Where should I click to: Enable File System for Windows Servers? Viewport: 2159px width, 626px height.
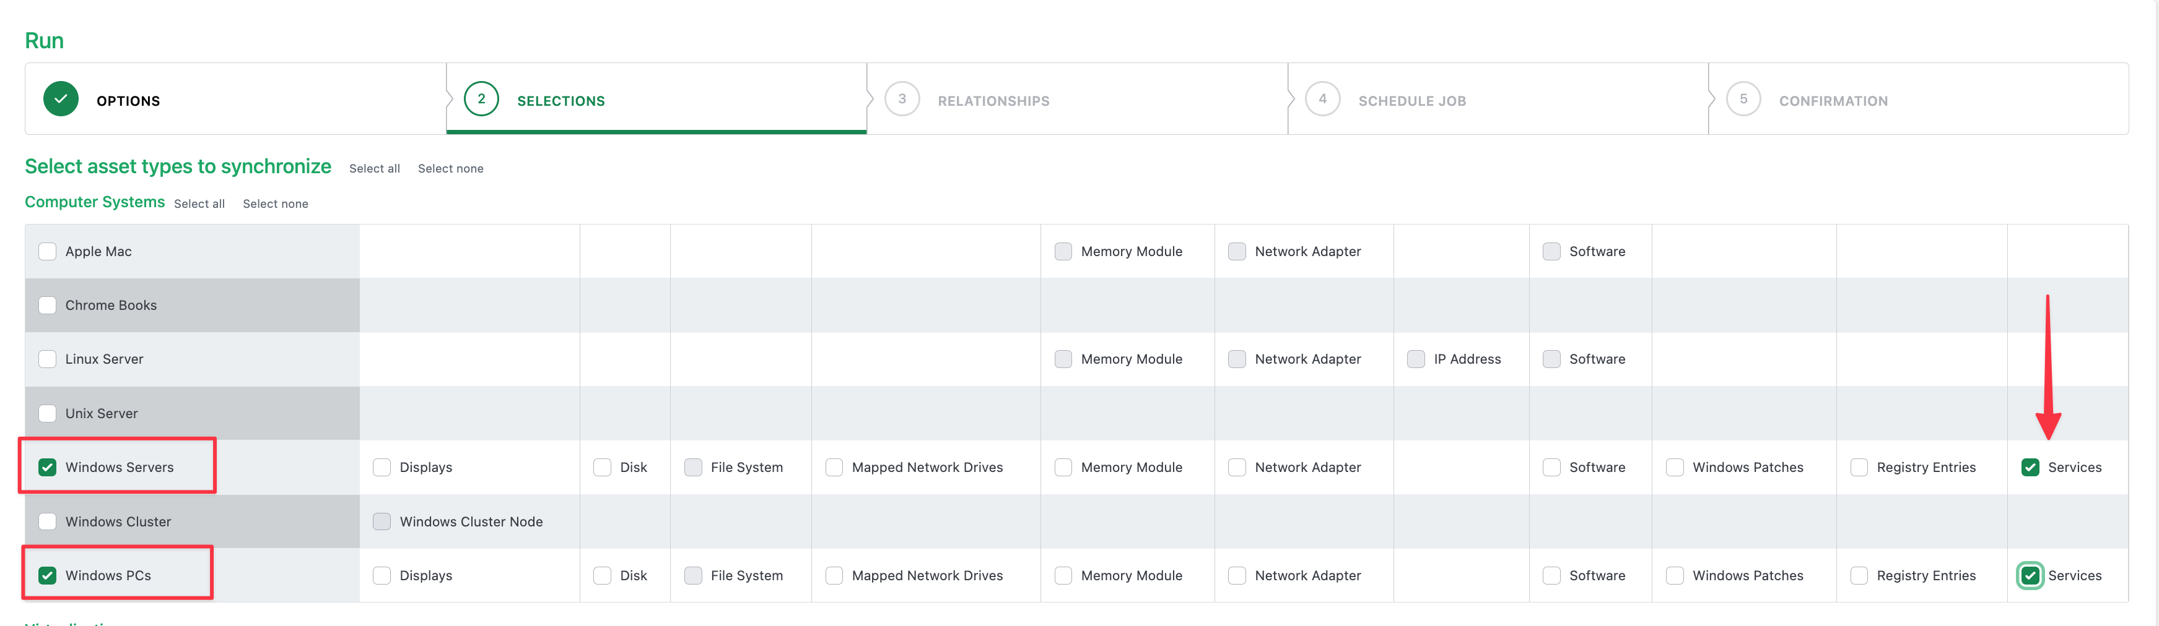pyautogui.click(x=693, y=467)
